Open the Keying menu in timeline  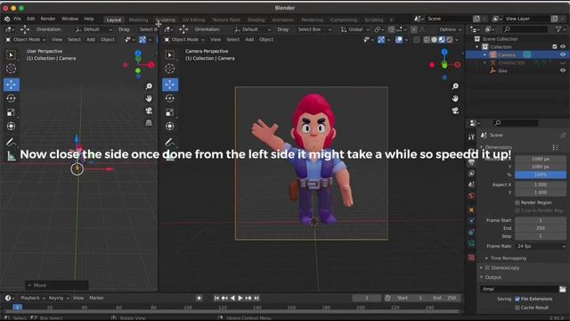(x=58, y=298)
